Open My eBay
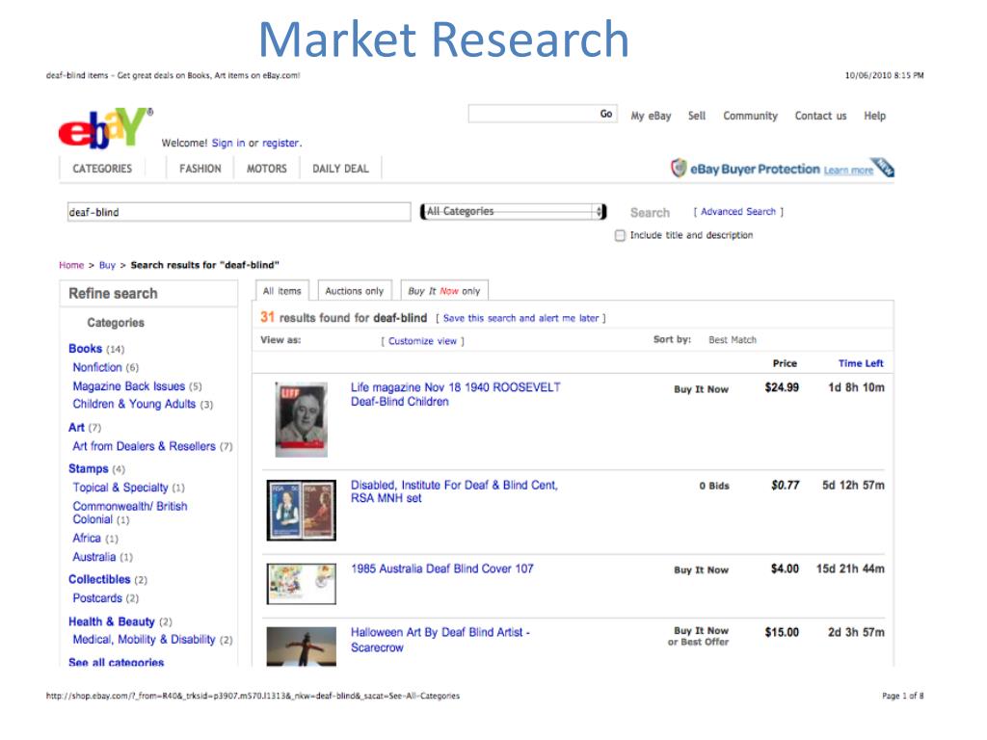 point(651,116)
